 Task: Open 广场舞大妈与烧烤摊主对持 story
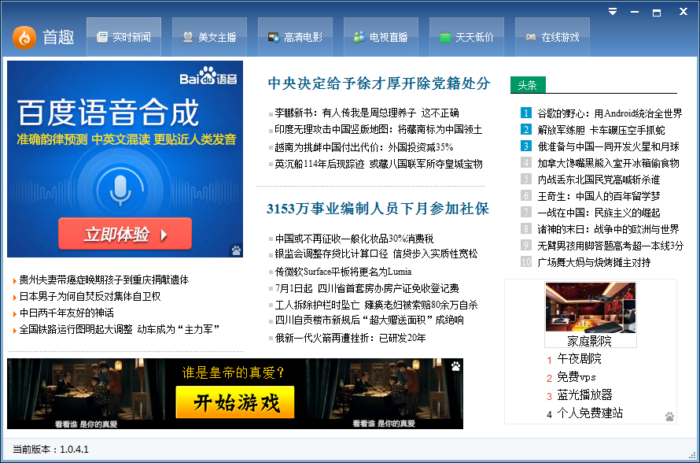point(594,262)
